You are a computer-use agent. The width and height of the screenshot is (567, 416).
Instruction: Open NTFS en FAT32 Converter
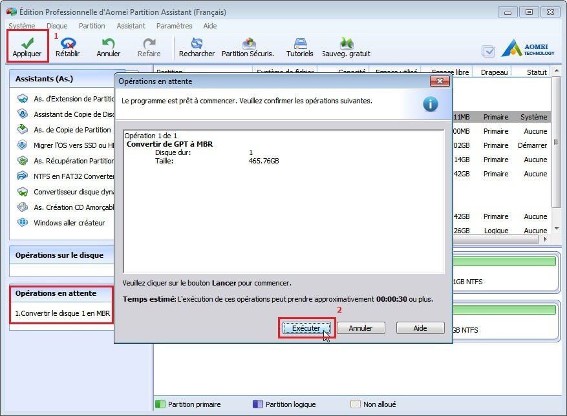66,176
